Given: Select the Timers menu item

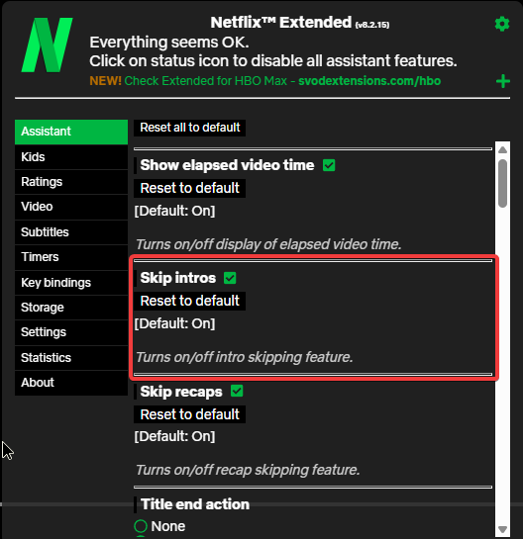Looking at the screenshot, I should coord(71,257).
